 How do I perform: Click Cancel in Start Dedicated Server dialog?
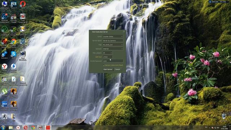pyautogui.click(x=118, y=69)
